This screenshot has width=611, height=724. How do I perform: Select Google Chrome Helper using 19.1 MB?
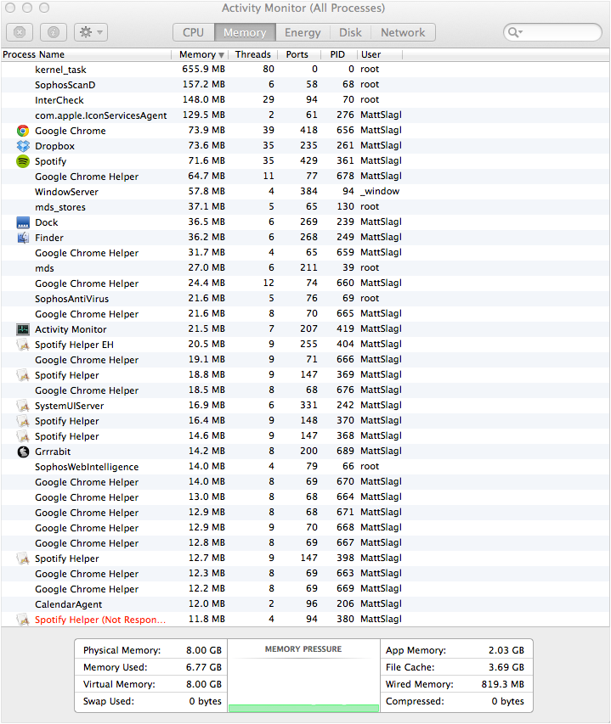[x=305, y=360]
